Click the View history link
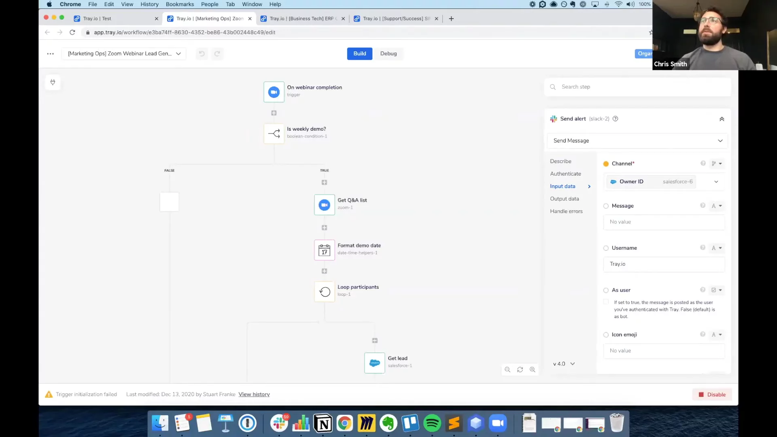Viewport: 777px width, 437px height. (x=254, y=395)
